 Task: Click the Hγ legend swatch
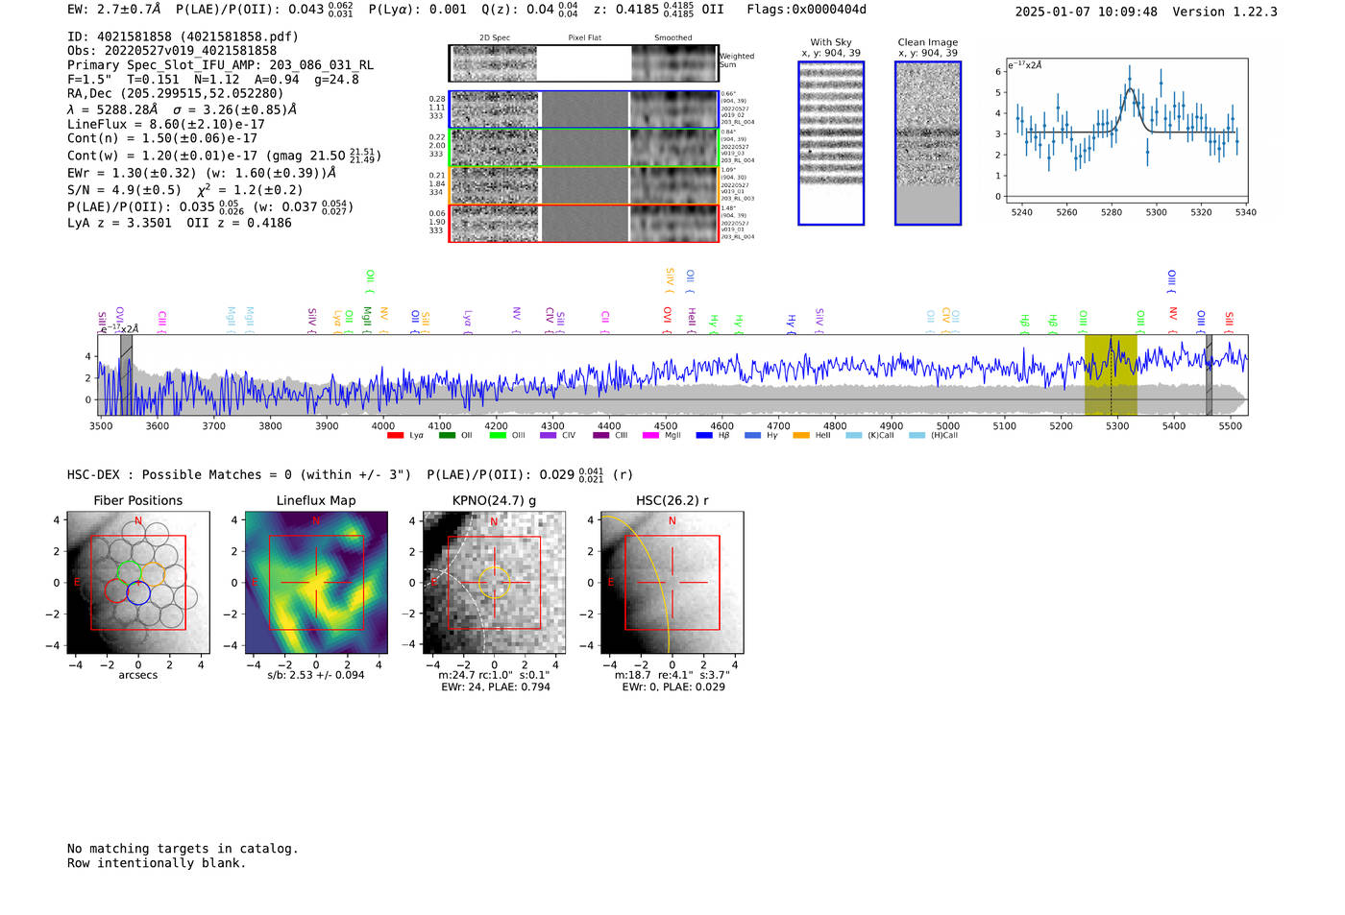pos(752,436)
